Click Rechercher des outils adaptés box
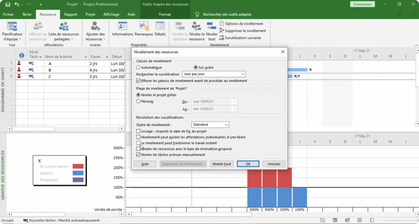Viewport: 419px width, 224px height. 227,14
